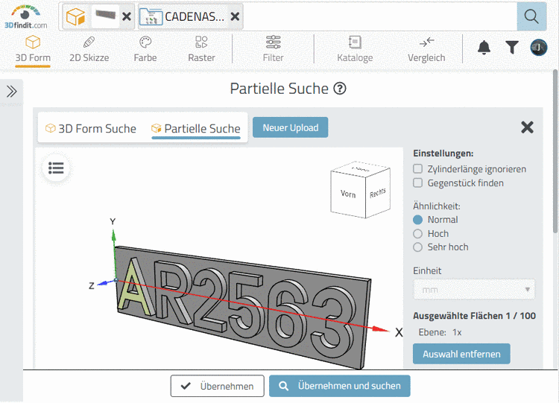This screenshot has height=403, width=559.
Task: Click the search input field
Action: click(379, 16)
